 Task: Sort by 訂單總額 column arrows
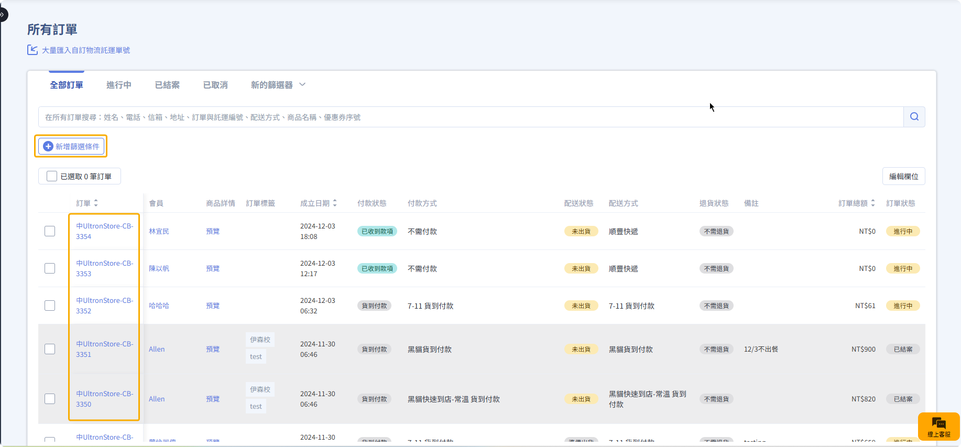(873, 203)
